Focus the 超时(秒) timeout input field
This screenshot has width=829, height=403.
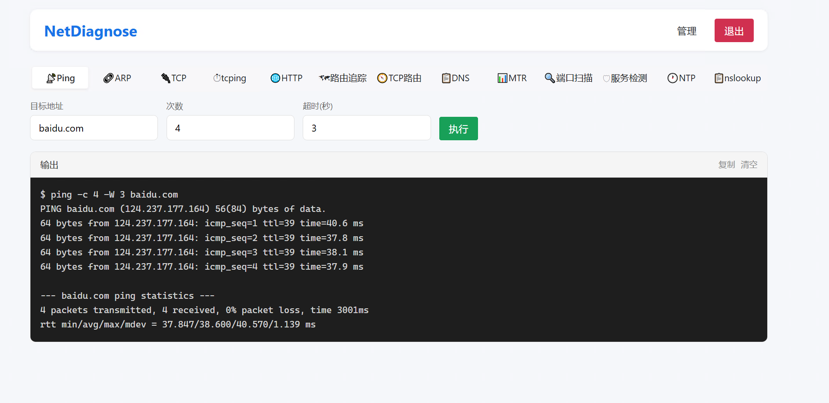[x=367, y=128]
